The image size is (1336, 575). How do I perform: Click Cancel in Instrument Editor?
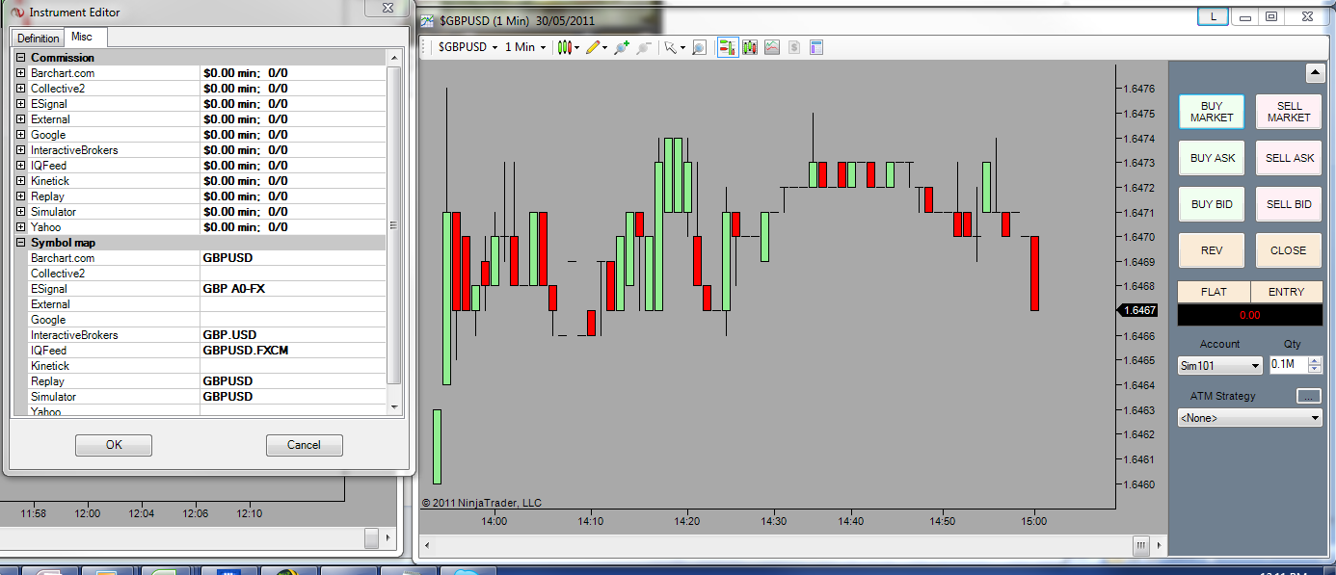[304, 445]
